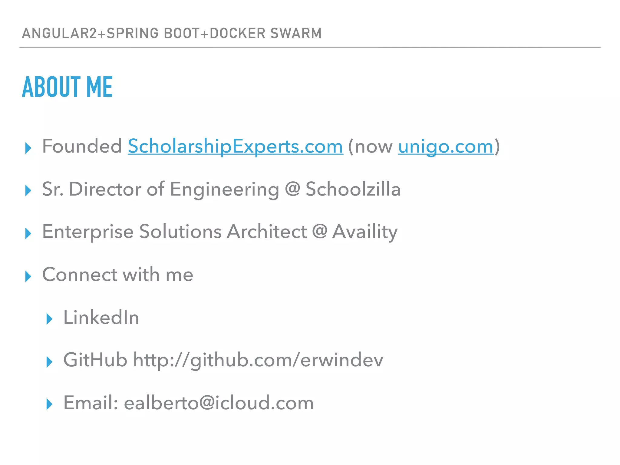
Task: Click the bullet arrow beside GitHub
Action: (x=49, y=362)
